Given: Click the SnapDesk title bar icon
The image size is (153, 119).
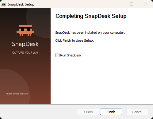Looking at the screenshot, I should tap(4, 5).
